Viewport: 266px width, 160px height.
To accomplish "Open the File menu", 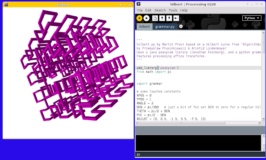I will tap(140, 10).
